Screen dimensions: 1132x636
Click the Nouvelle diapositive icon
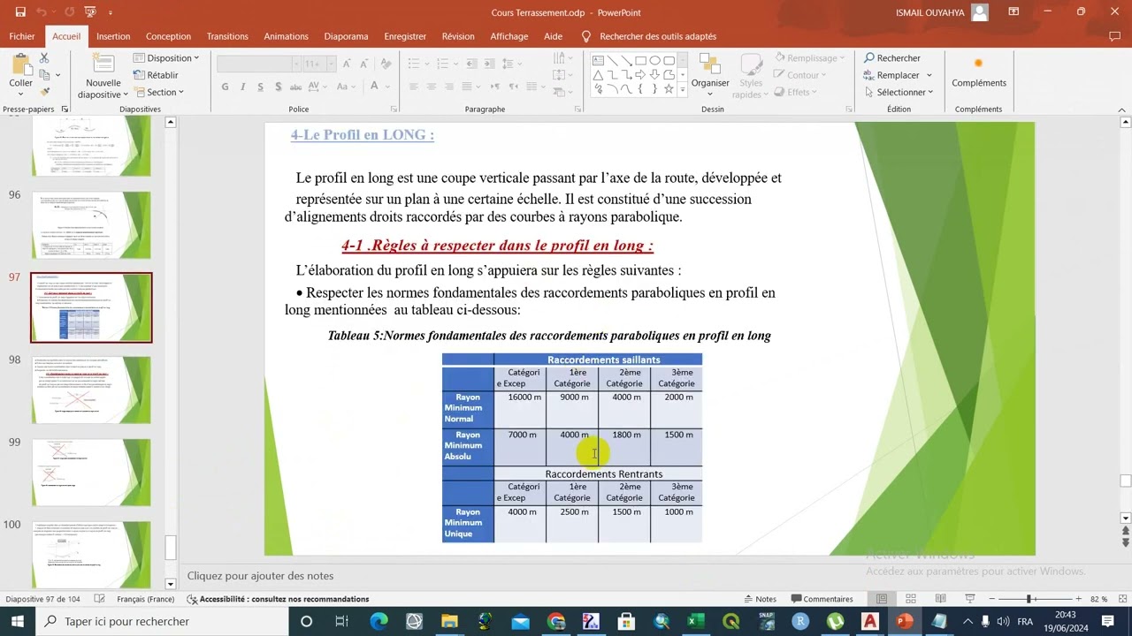(103, 64)
